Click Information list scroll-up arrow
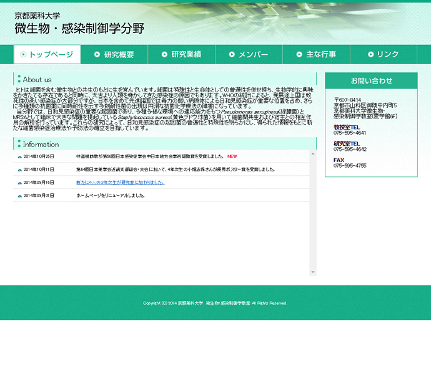Viewport: 431px width, 374px height. [313, 154]
